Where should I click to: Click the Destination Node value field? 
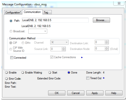[100, 48]
